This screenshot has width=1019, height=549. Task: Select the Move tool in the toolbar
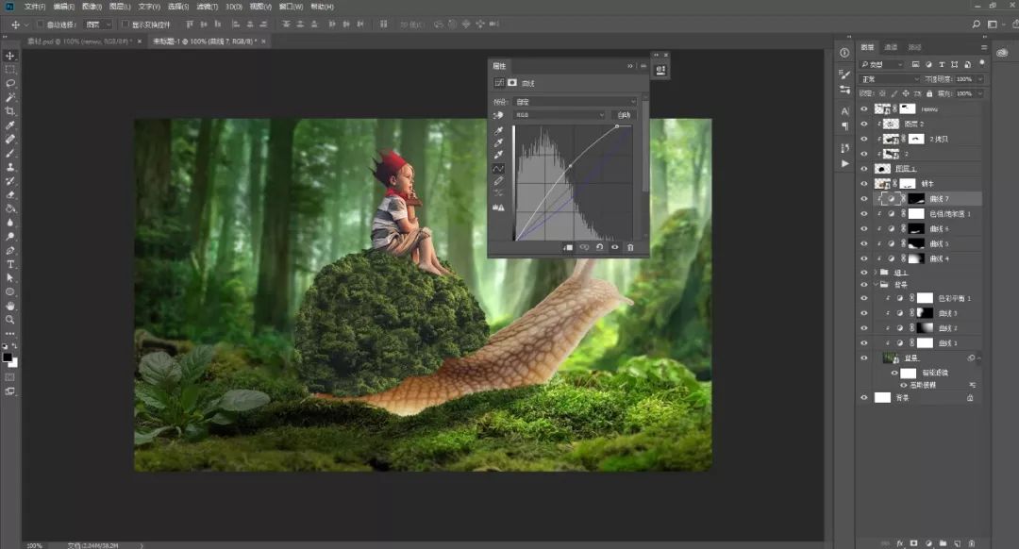10,56
